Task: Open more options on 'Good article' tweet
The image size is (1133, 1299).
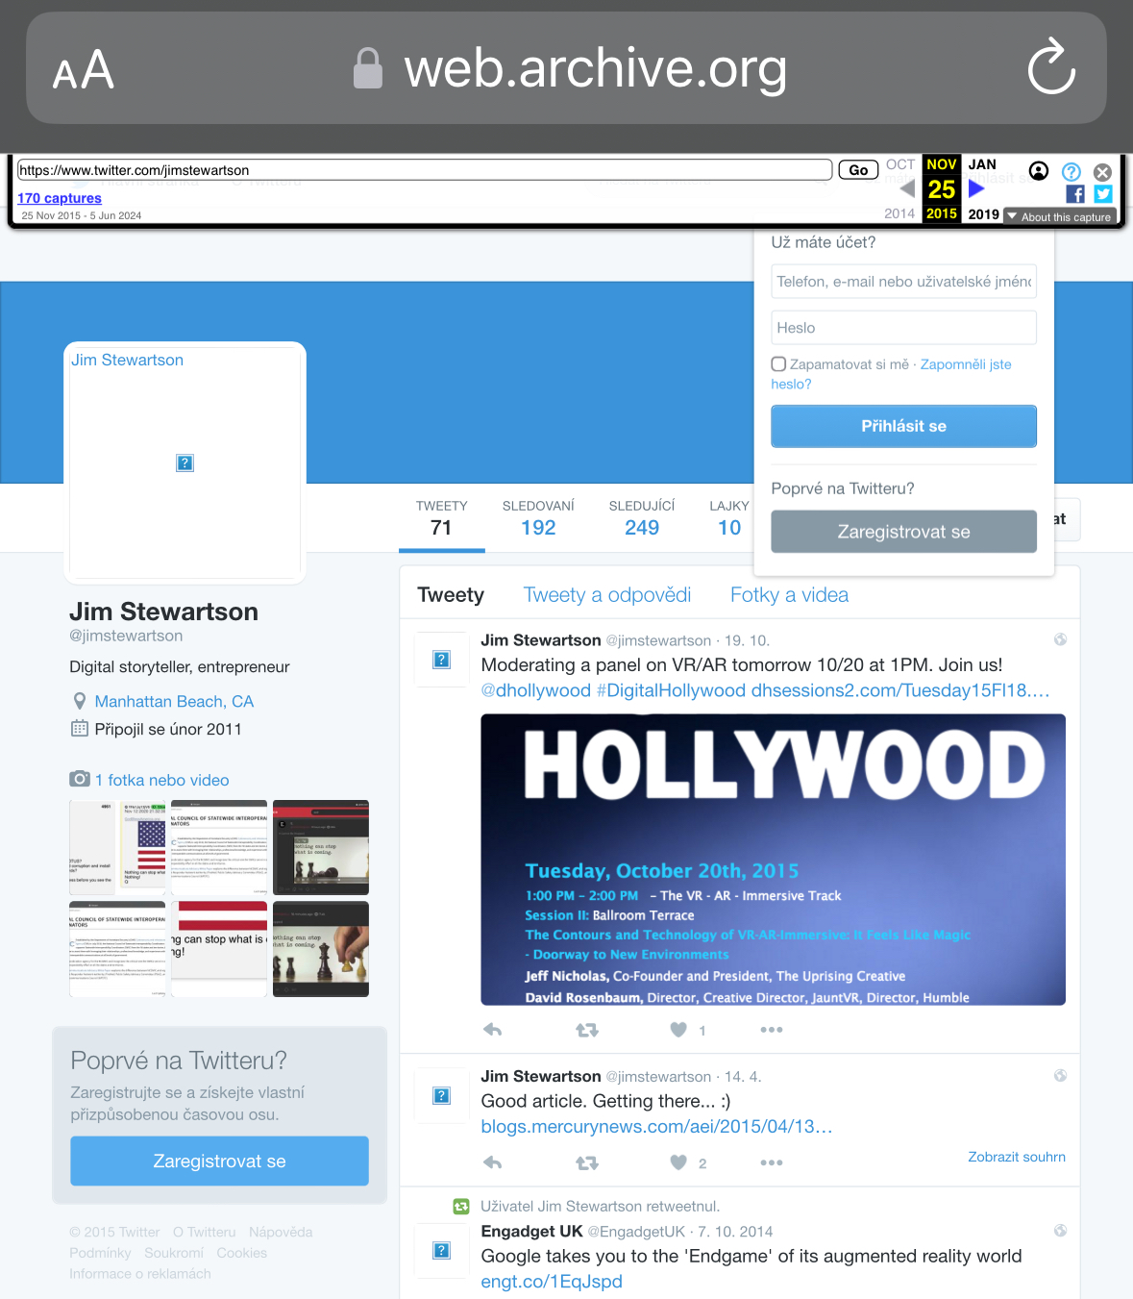Action: tap(772, 1162)
